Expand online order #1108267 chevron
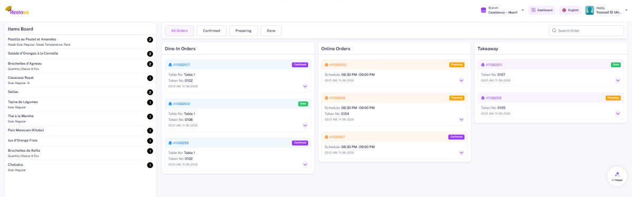This screenshot has width=632, height=197. pyautogui.click(x=461, y=152)
